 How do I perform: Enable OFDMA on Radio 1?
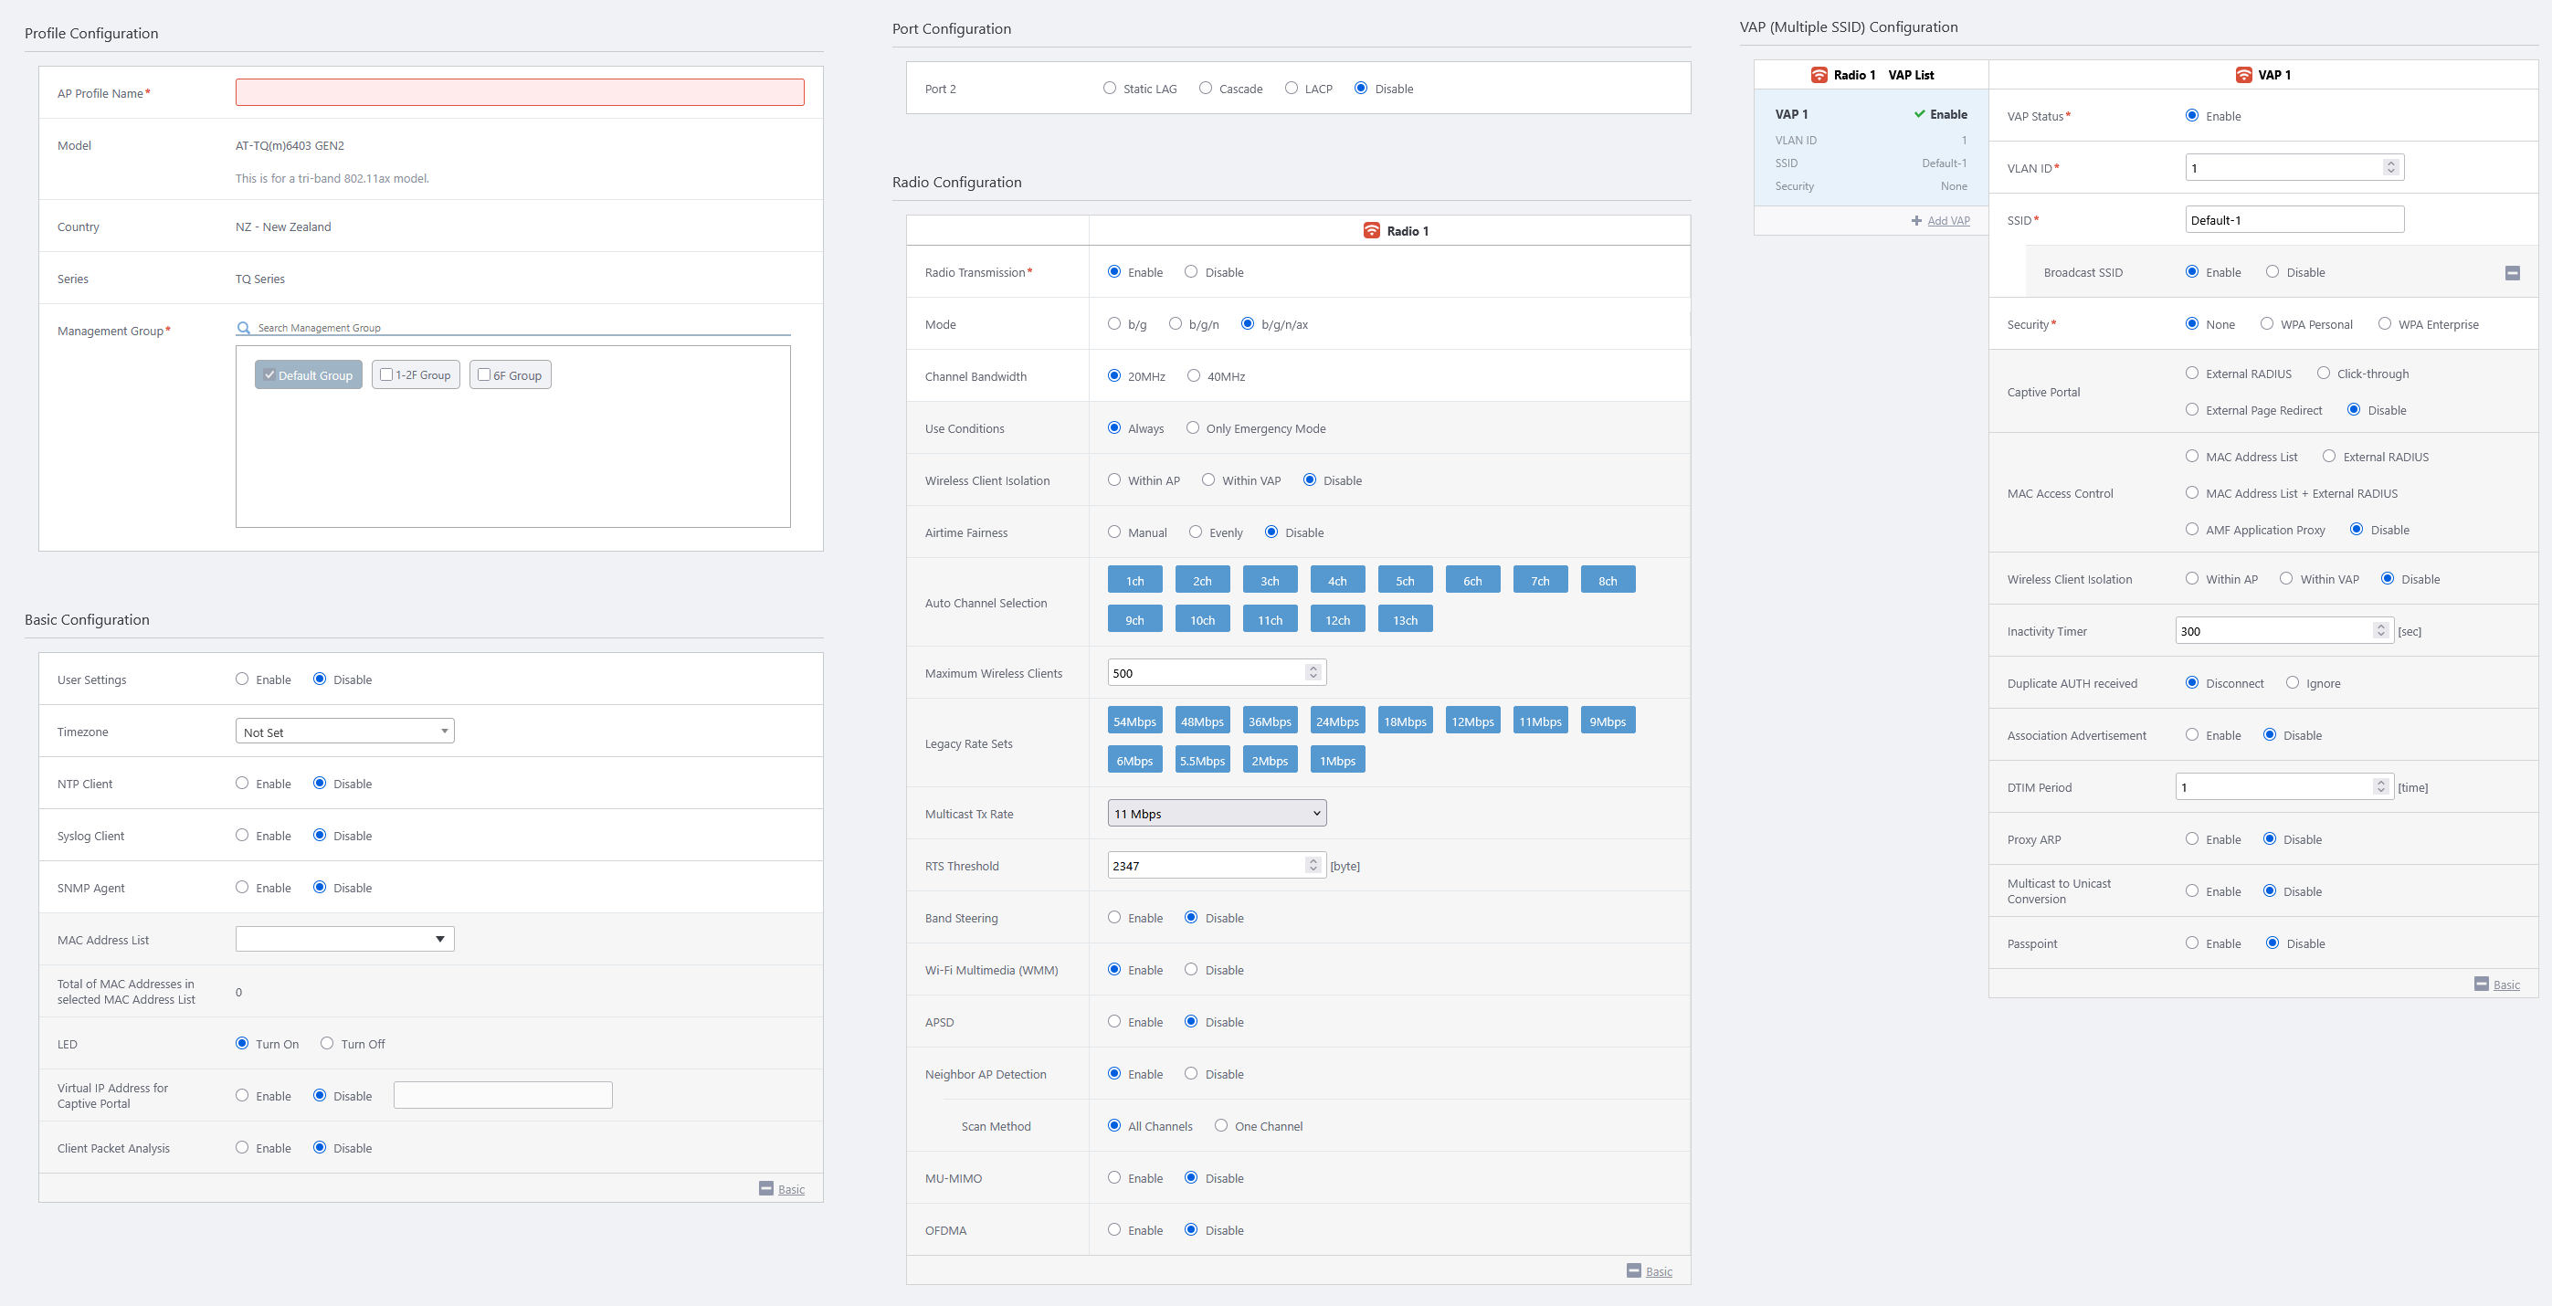point(1114,1229)
